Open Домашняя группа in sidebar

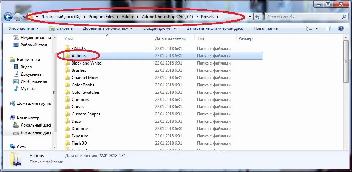pos(31,103)
